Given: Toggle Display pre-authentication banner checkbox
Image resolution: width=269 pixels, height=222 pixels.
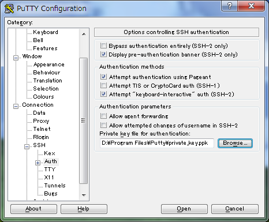Looking at the screenshot, I should point(103,54).
